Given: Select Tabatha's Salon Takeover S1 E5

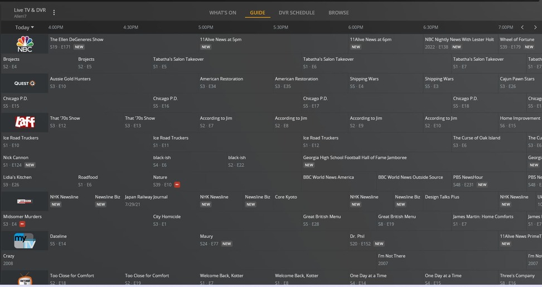Looking at the screenshot, I should (x=226, y=63).
